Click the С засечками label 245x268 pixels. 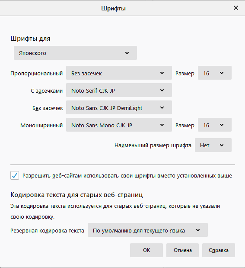click(x=47, y=91)
